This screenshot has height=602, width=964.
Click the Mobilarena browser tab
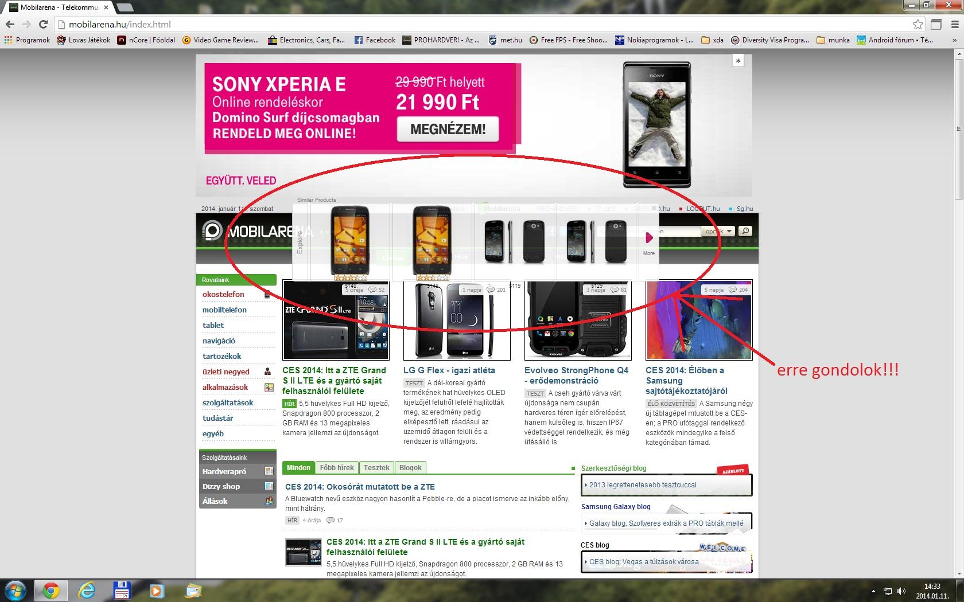click(58, 7)
